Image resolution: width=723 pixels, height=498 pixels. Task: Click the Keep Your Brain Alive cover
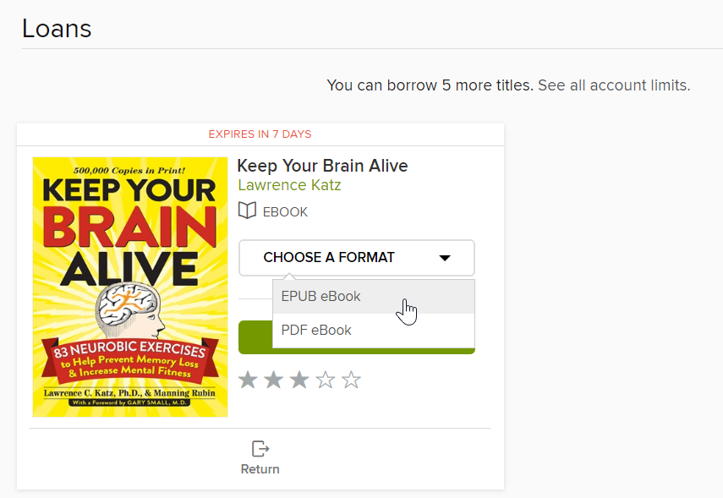[130, 287]
